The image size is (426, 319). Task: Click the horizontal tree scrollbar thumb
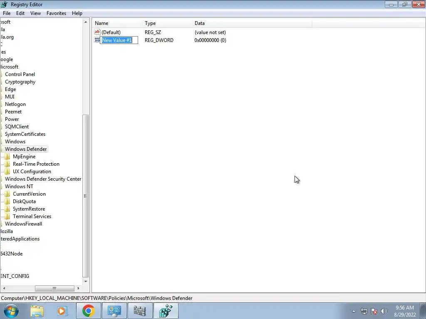coord(54,288)
